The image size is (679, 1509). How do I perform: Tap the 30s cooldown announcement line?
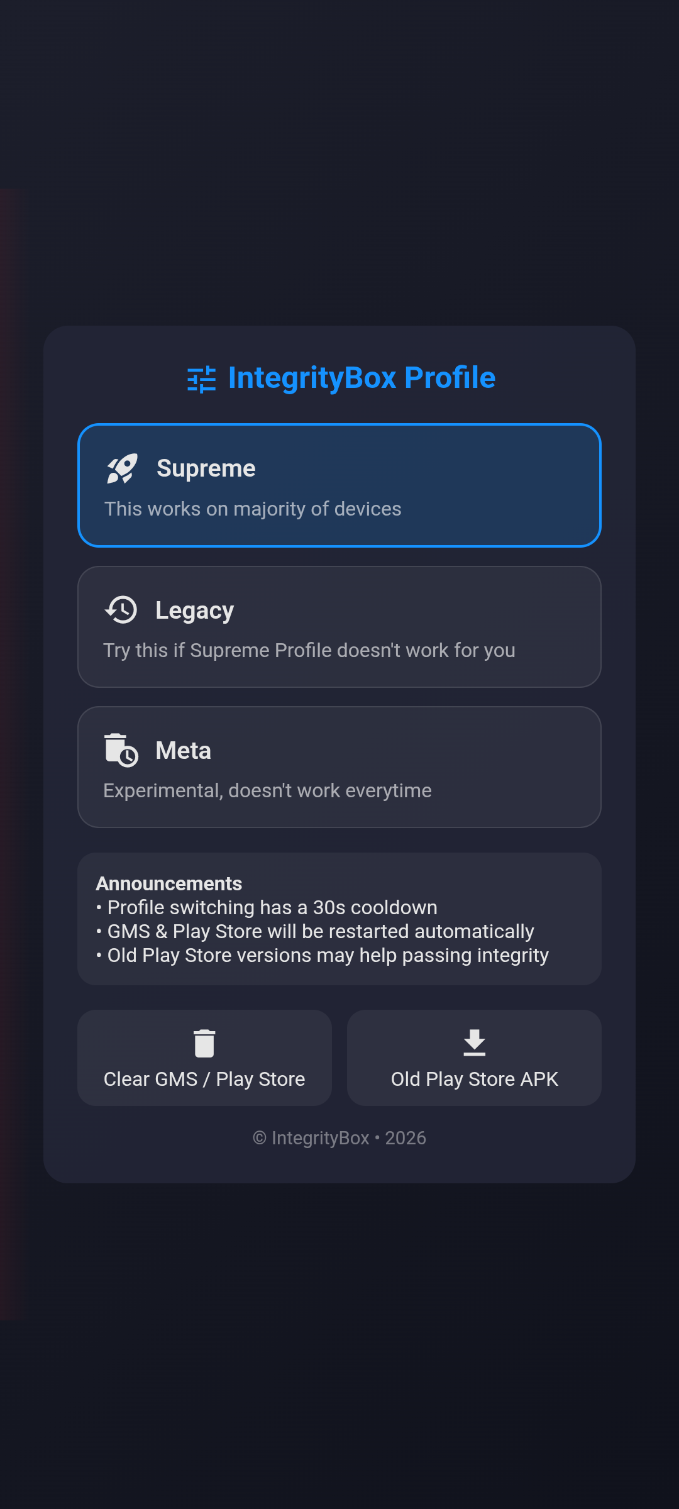(x=272, y=907)
